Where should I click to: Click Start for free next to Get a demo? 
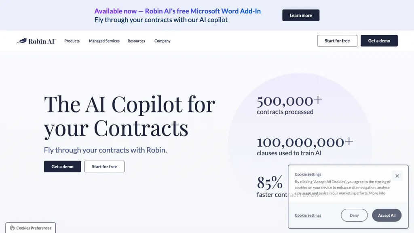point(104,166)
